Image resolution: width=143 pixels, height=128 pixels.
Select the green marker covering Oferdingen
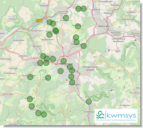click(x=66, y=18)
